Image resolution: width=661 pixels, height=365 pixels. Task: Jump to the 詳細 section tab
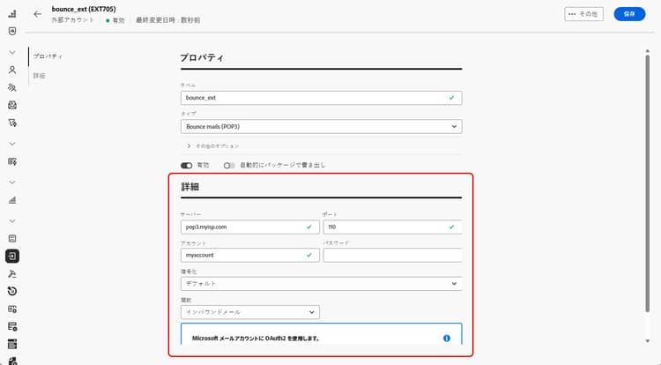point(39,76)
